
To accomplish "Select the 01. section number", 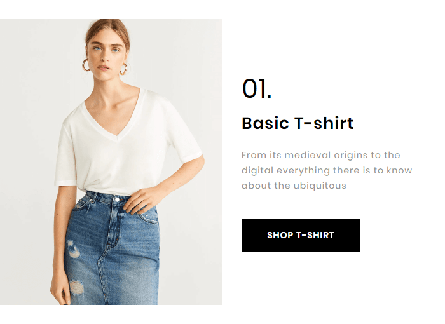I will (257, 89).
